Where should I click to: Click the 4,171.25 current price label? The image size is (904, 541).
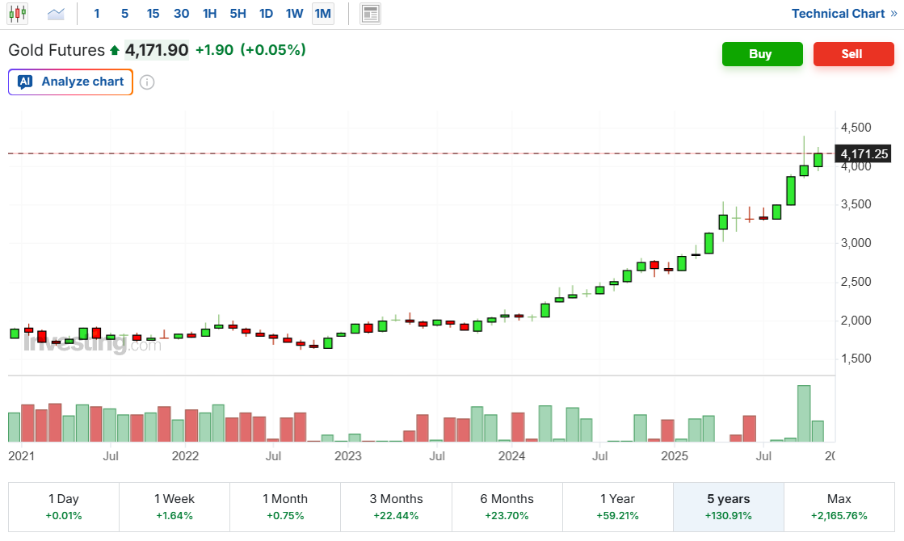[x=864, y=153]
